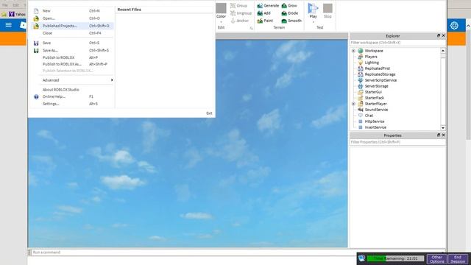Open the Yahoo bookmark in browser

point(17,14)
